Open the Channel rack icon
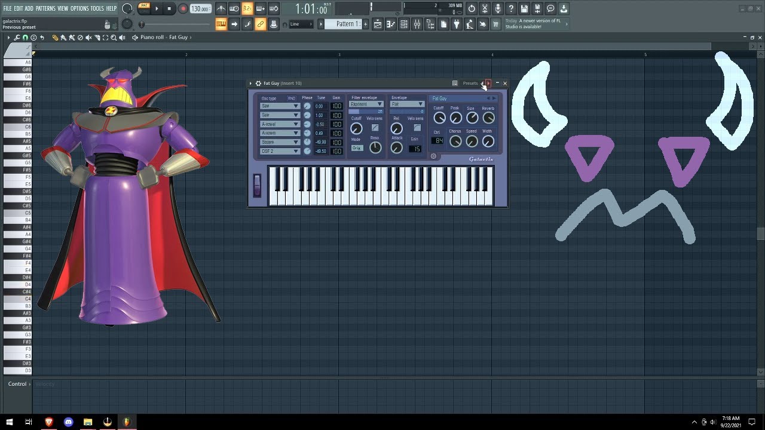Image resolution: width=765 pixels, height=430 pixels. pyautogui.click(x=403, y=24)
